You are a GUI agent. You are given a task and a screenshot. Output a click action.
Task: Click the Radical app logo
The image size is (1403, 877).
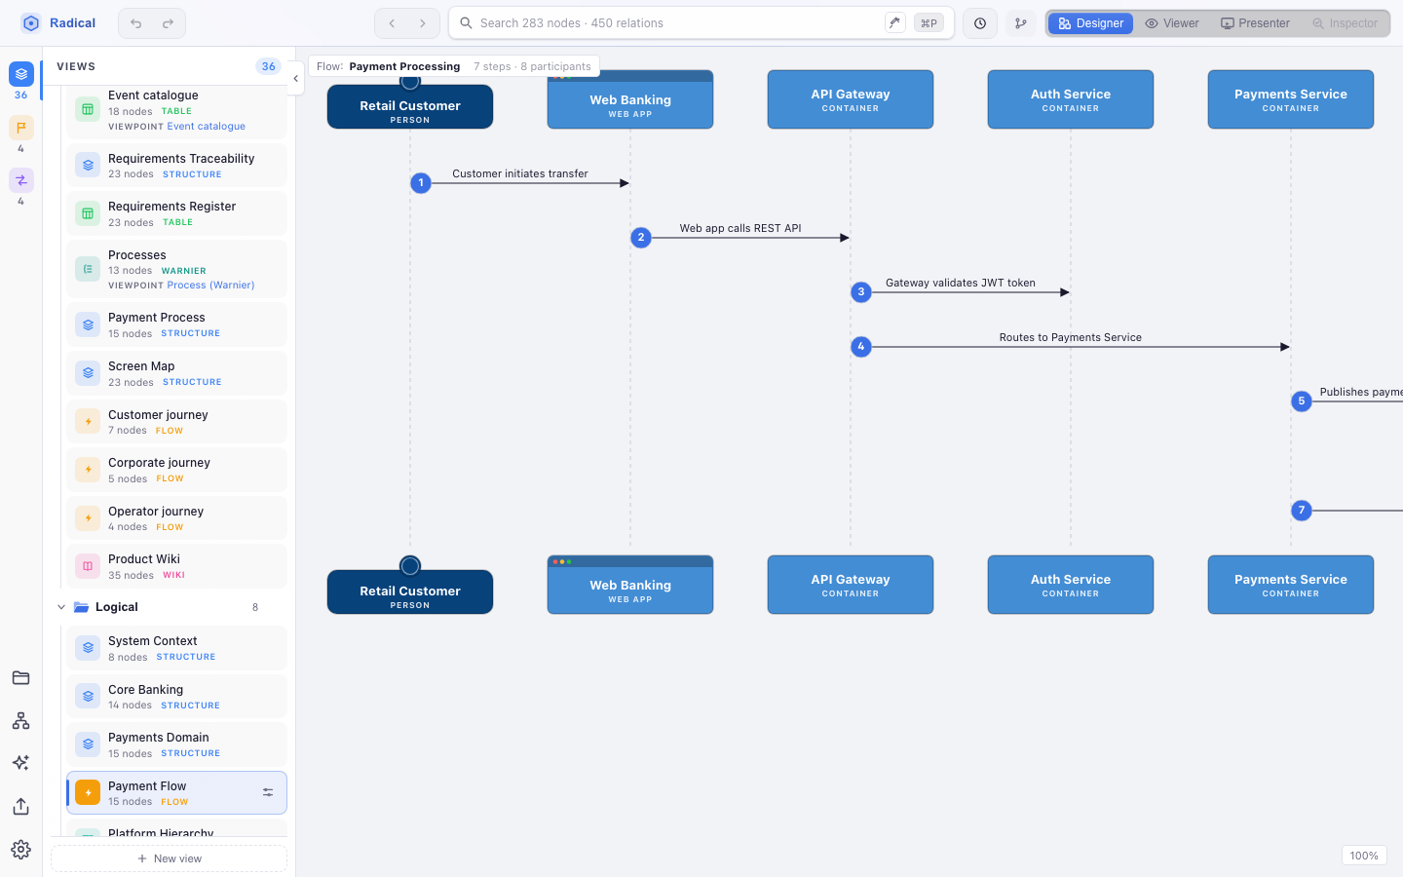[31, 23]
